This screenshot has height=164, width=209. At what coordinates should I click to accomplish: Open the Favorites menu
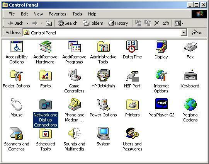click(58, 14)
